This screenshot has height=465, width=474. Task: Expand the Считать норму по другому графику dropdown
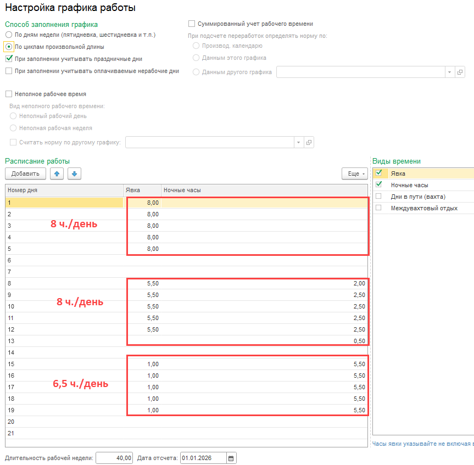[298, 142]
